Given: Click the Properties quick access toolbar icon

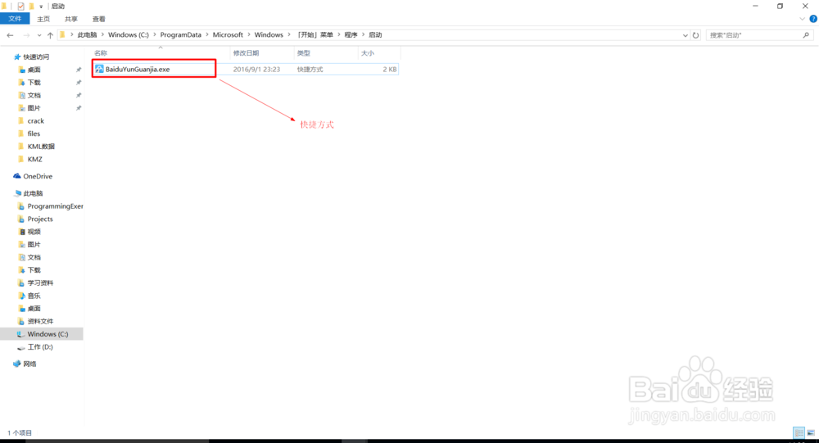Looking at the screenshot, I should coord(20,7).
